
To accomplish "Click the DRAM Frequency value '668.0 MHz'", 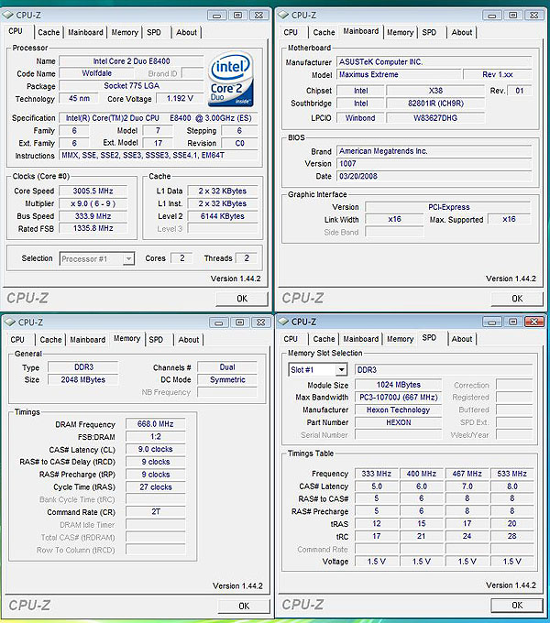I will 156,424.
